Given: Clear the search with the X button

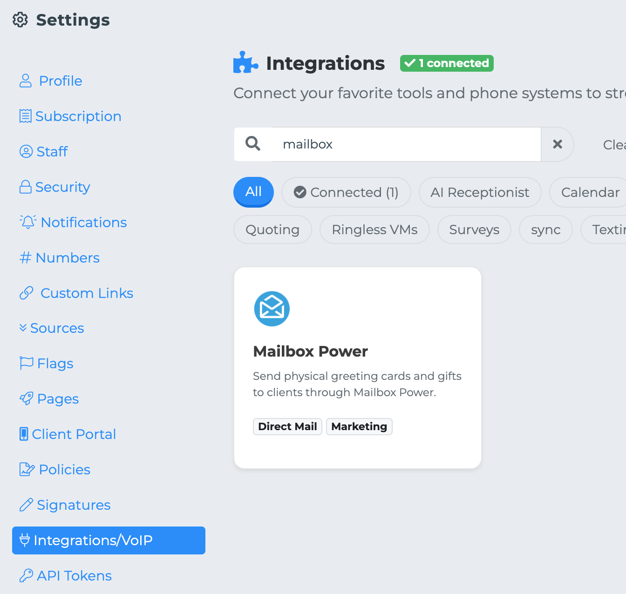Looking at the screenshot, I should (x=557, y=144).
